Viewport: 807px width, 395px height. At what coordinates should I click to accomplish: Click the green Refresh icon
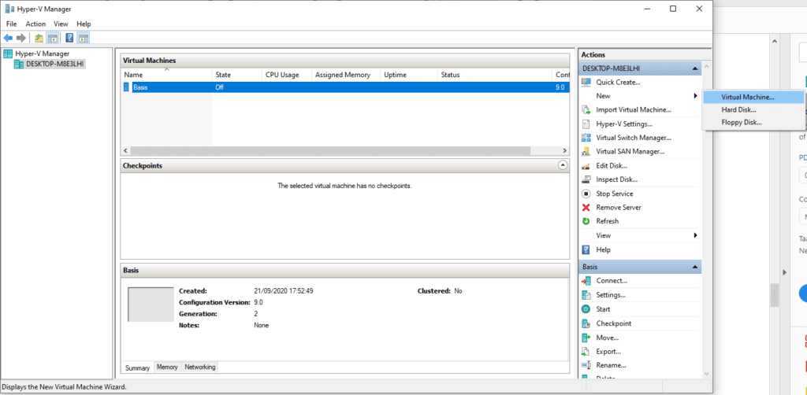[x=586, y=221]
